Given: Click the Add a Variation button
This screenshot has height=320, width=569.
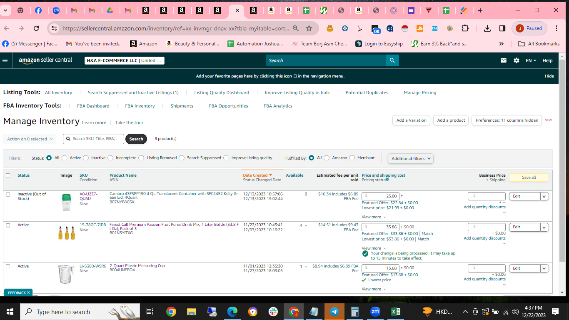Looking at the screenshot, I should (x=411, y=120).
